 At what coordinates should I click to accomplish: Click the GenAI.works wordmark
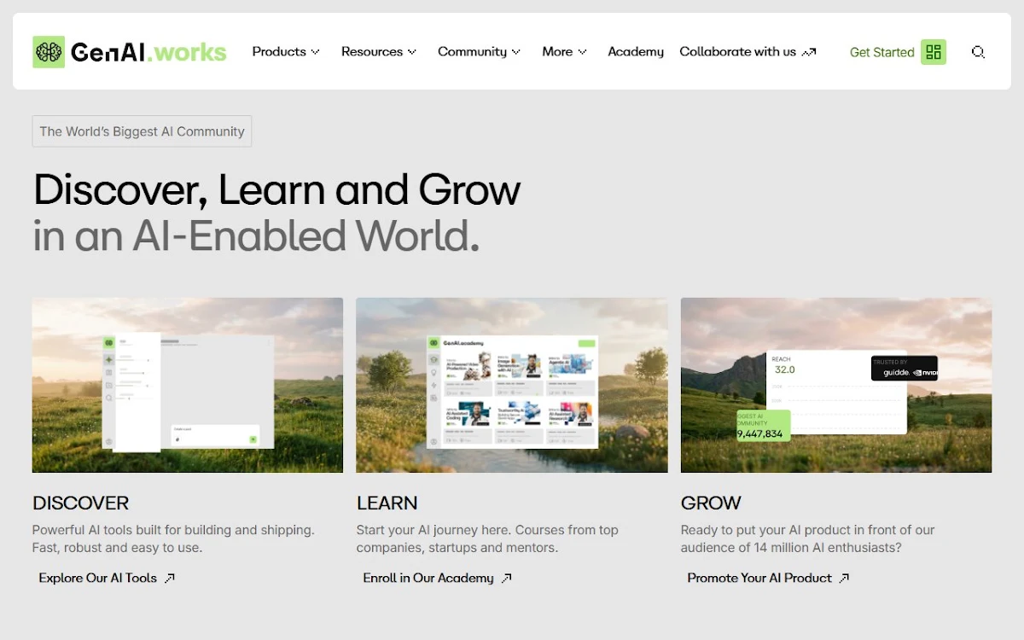coord(148,53)
